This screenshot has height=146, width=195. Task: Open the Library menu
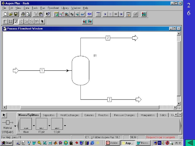coord(65,8)
